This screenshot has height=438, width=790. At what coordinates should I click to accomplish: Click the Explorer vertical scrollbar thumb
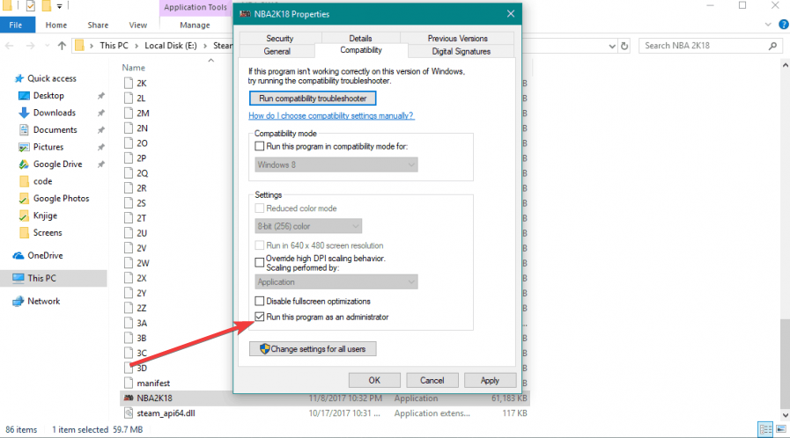point(785,362)
